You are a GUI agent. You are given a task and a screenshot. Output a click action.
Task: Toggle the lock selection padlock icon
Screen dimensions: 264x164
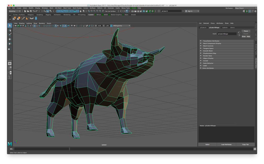80,11
